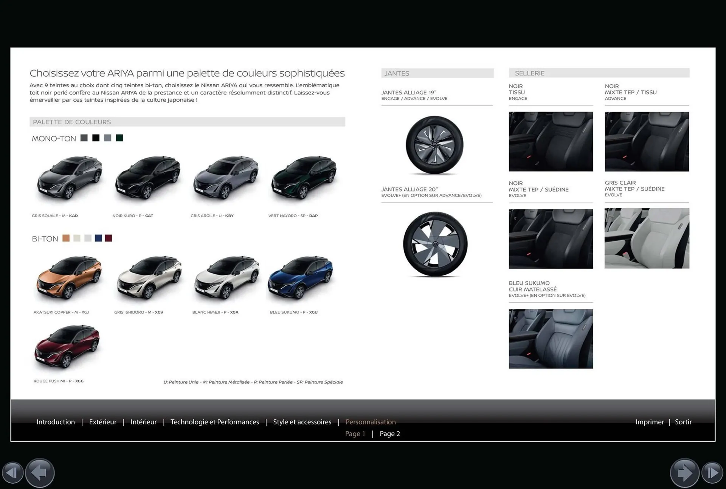This screenshot has height=489, width=726.
Task: Open the Technologie et Performances menu item
Action: pyautogui.click(x=214, y=422)
